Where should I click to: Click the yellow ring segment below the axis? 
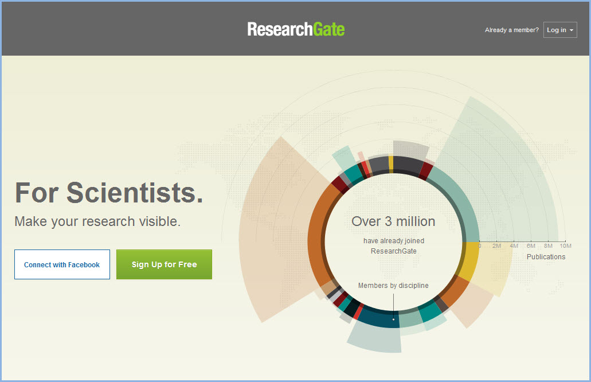pyautogui.click(x=469, y=261)
